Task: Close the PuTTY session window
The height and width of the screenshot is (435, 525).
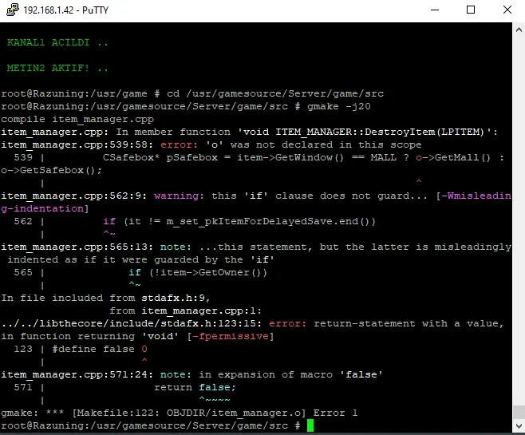Action: click(x=507, y=11)
